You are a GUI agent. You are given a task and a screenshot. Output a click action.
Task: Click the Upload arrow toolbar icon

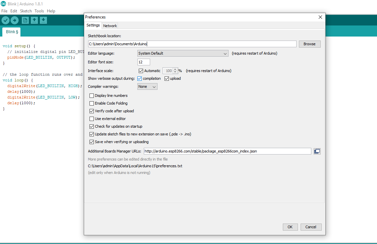14,20
